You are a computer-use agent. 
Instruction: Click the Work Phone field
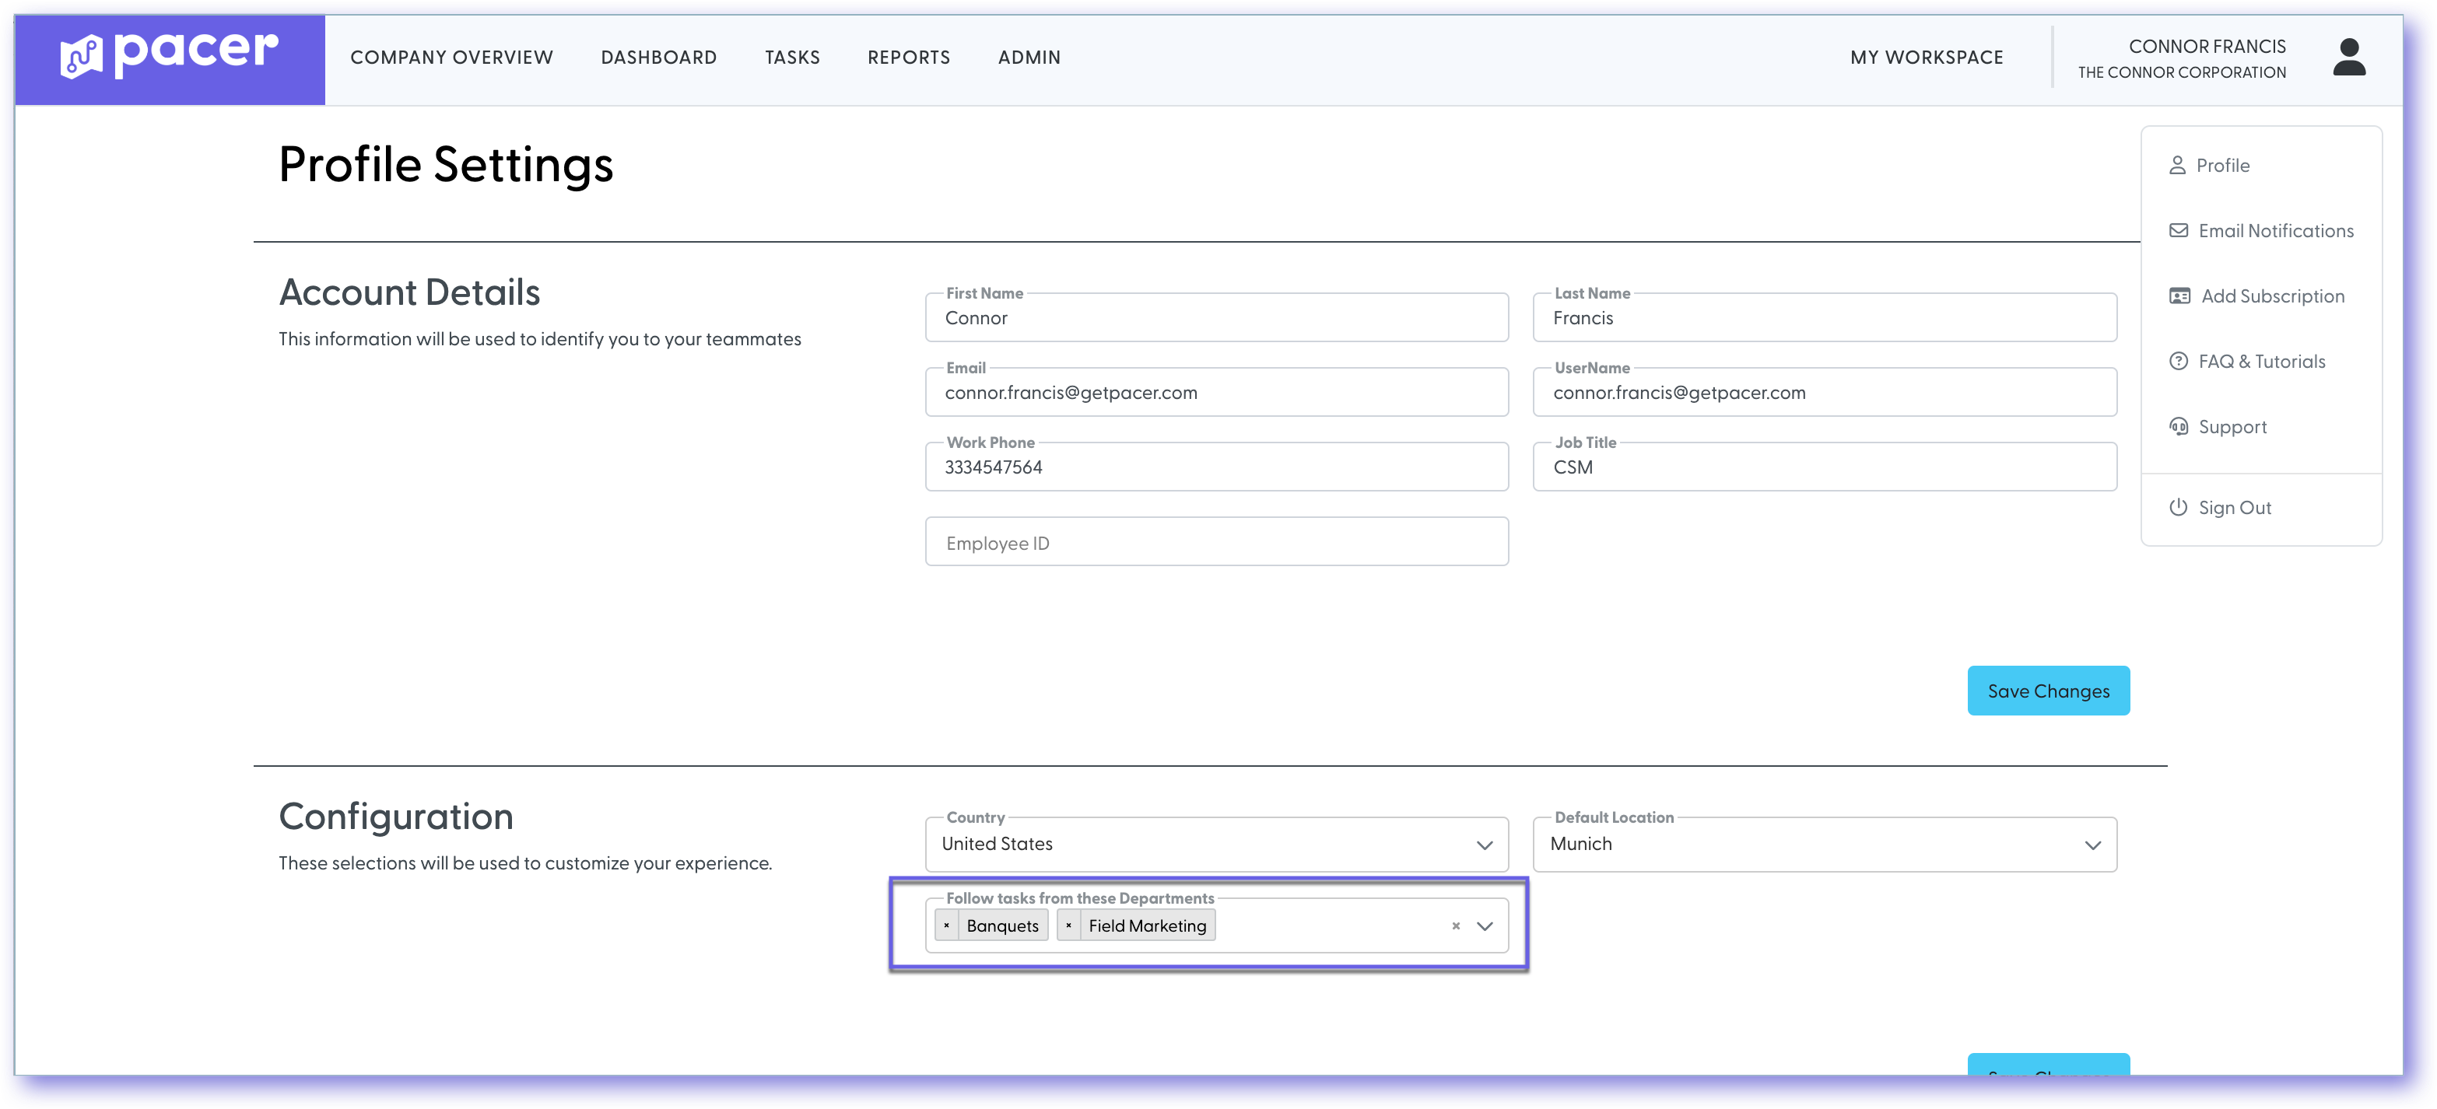pos(1217,467)
